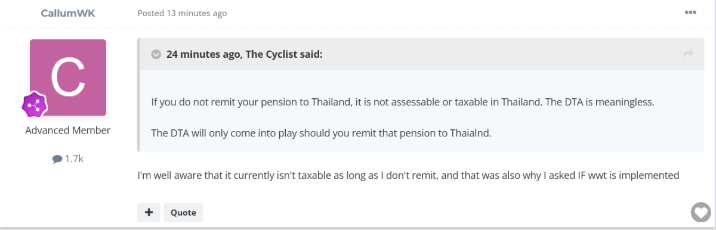
Task: Click the word 'Thaialnd' in the quoted text
Action: 470,133
